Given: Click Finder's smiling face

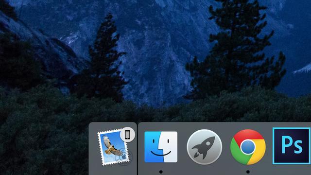Looking at the screenshot, I should coord(161,147).
